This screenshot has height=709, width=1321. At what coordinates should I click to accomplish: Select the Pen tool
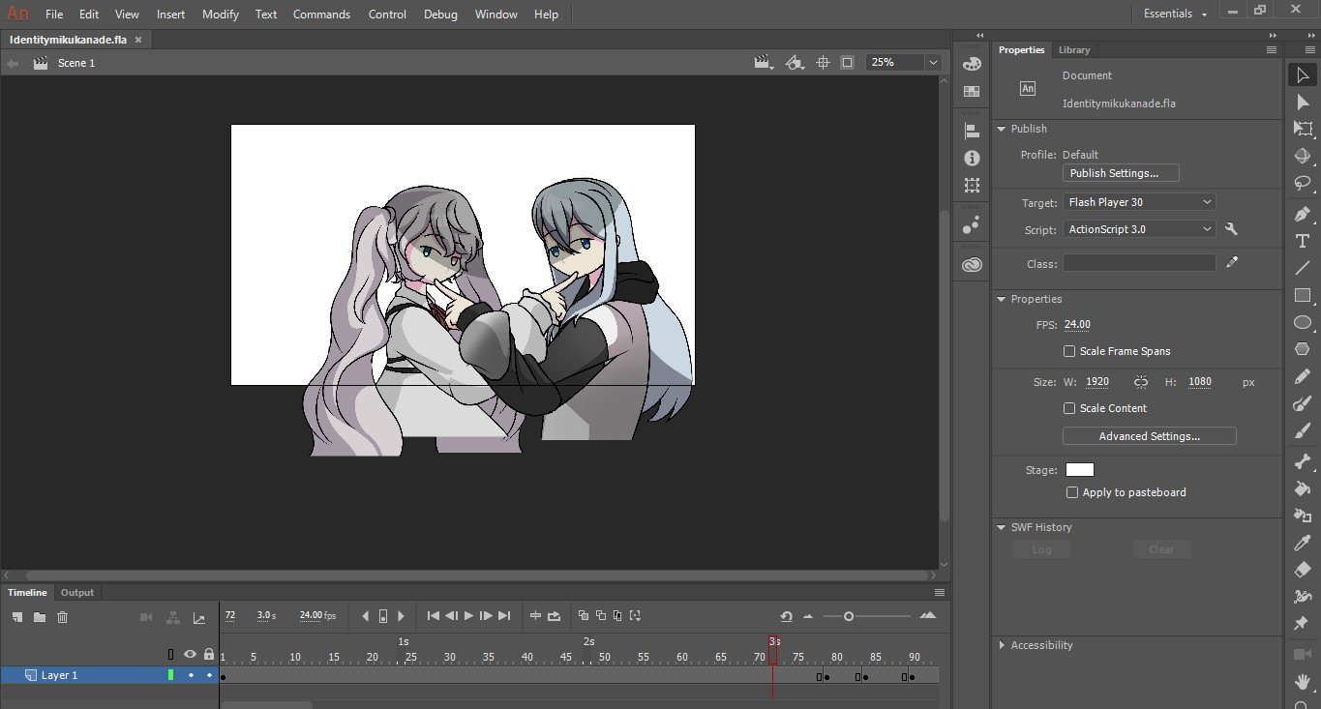click(x=1303, y=214)
